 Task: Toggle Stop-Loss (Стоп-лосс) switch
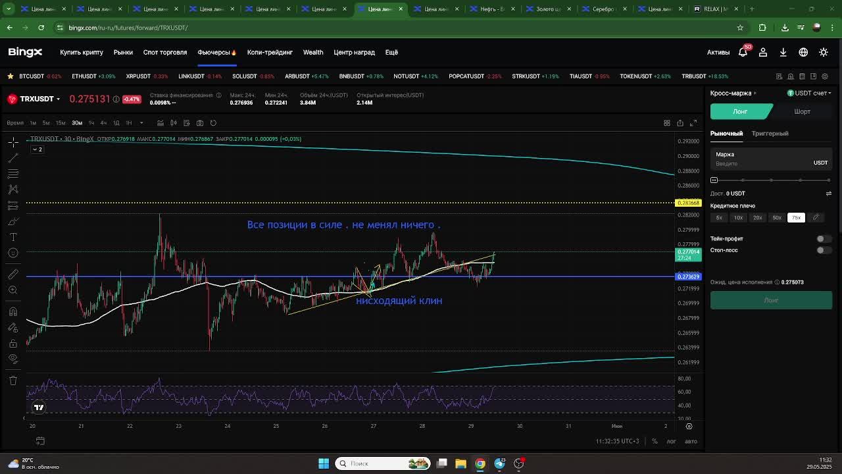pos(822,250)
